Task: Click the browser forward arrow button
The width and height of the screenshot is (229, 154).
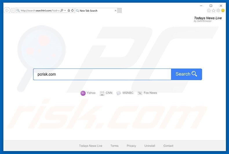Action: point(13,10)
